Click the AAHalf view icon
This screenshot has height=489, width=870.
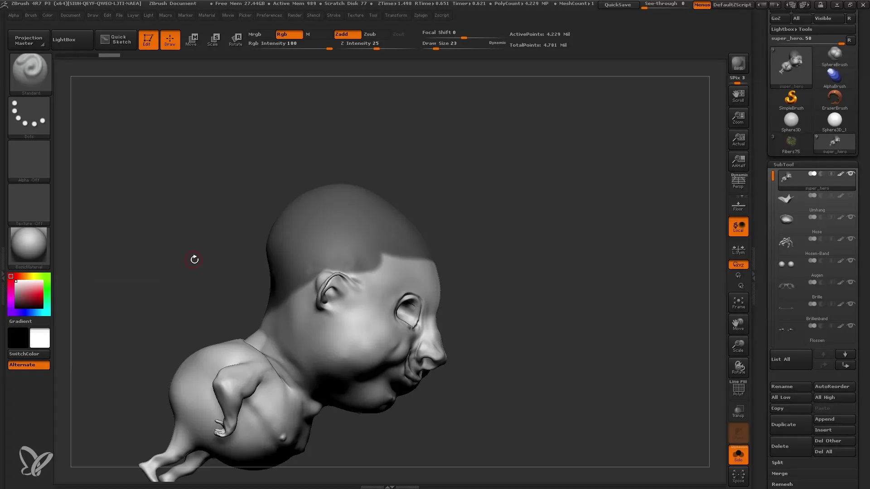pos(738,161)
